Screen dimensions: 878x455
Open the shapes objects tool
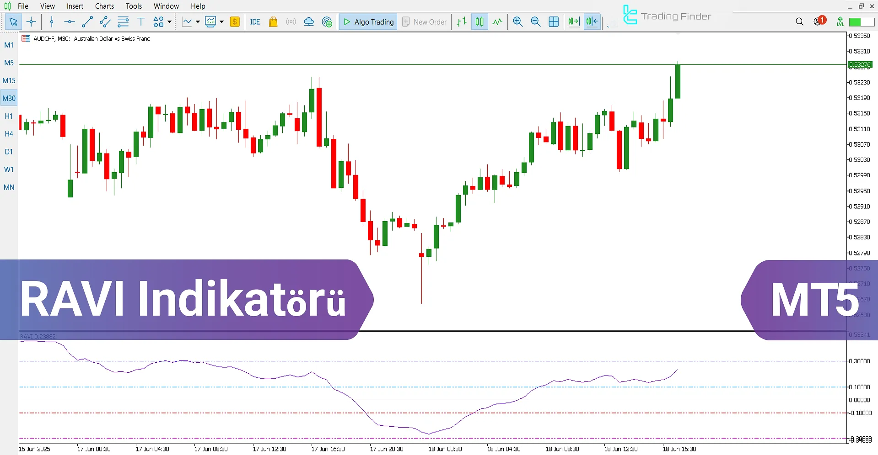tap(158, 22)
